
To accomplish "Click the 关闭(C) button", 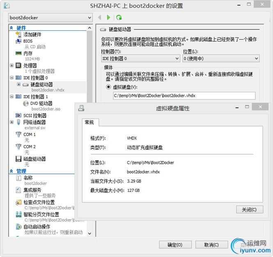I will click(x=250, y=209).
